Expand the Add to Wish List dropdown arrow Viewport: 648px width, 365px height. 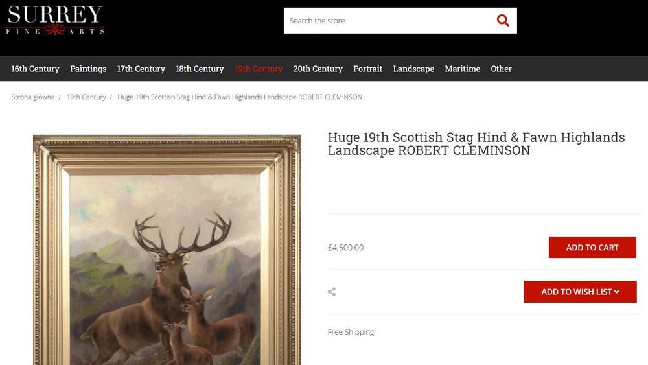click(x=617, y=292)
